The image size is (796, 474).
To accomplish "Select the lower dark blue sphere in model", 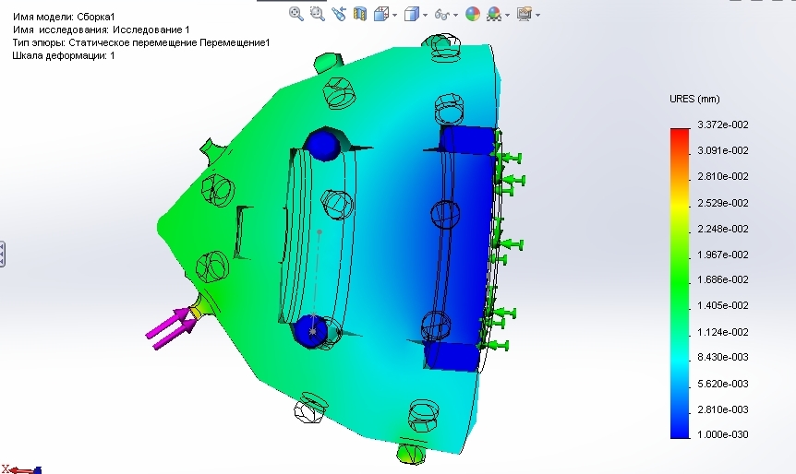I will click(310, 331).
